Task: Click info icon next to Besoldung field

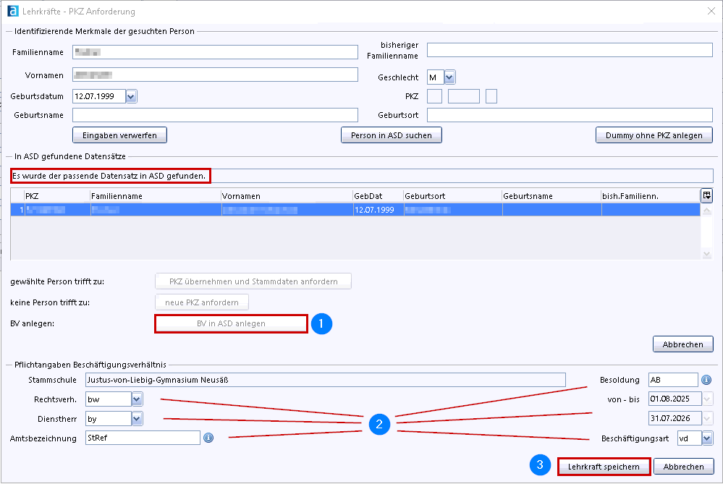Action: tap(706, 380)
